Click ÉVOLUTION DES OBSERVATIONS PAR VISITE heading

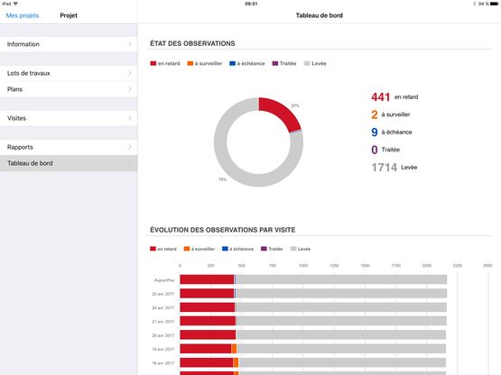pyautogui.click(x=222, y=230)
